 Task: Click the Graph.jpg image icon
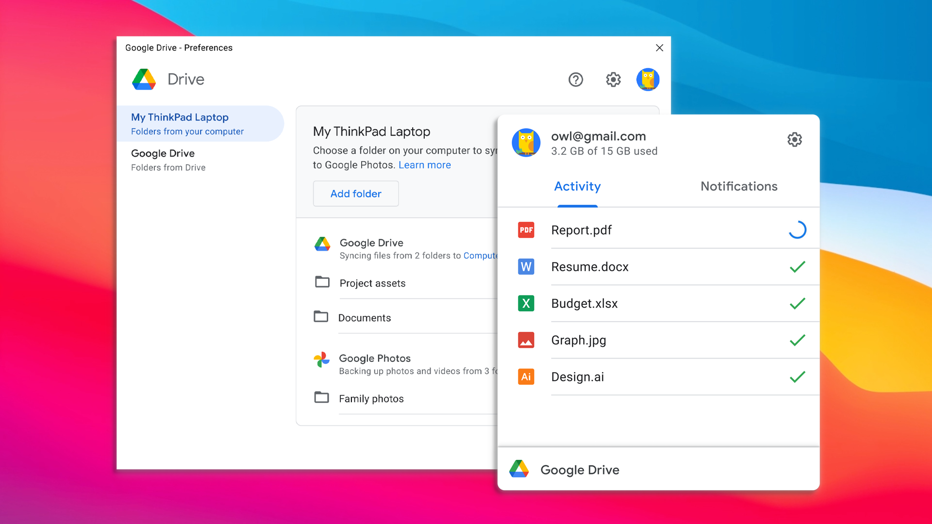point(526,340)
